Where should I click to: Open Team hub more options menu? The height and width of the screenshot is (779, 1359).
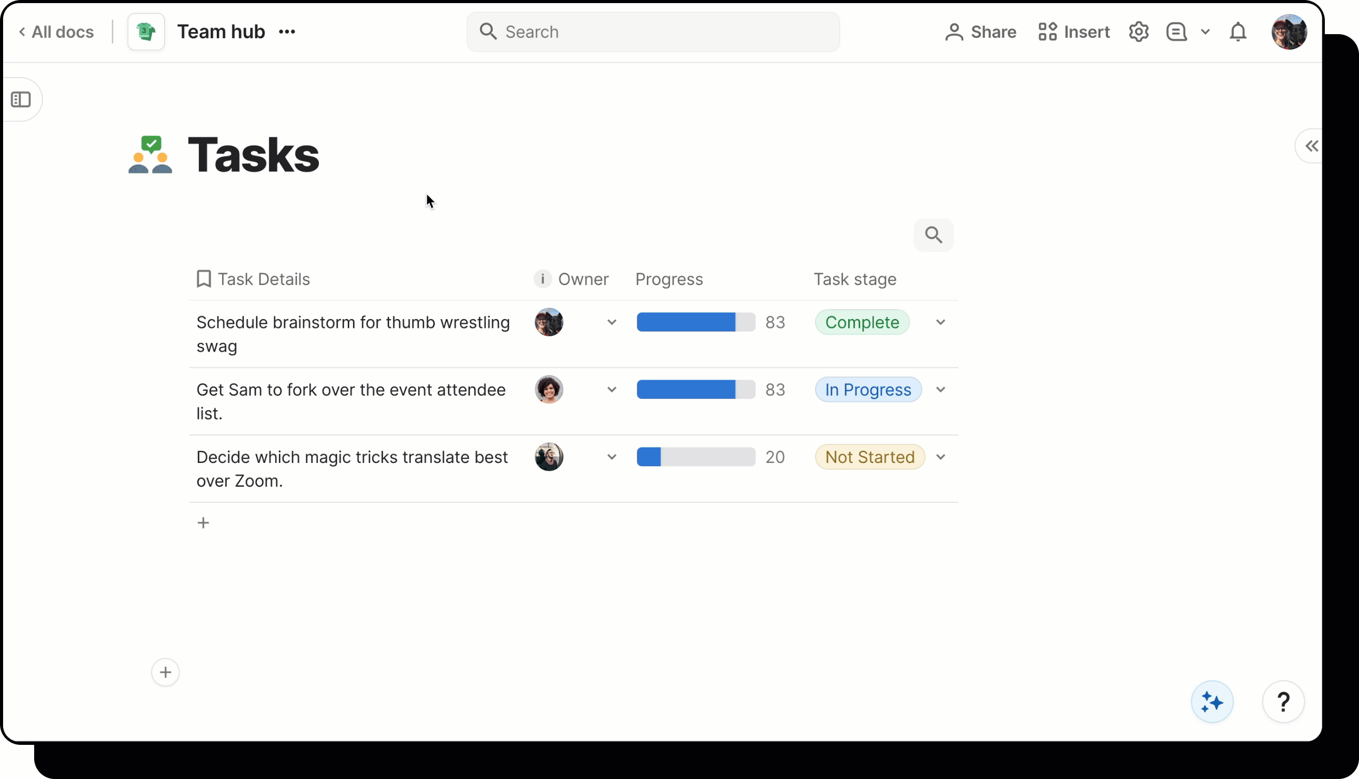[287, 32]
